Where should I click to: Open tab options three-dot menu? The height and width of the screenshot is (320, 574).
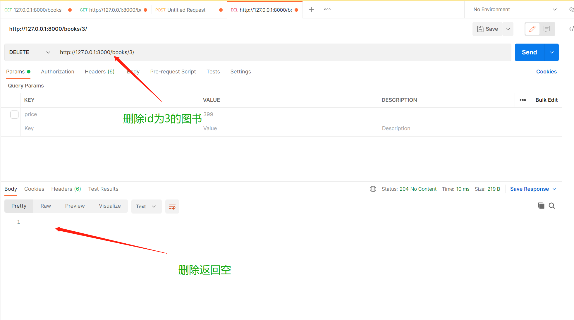tap(327, 10)
